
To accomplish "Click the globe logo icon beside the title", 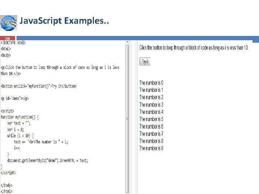I will click(9, 23).
